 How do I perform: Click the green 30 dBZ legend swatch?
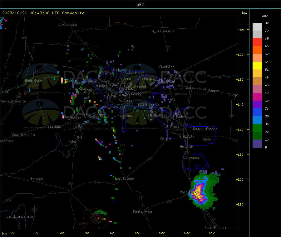(x=257, y=128)
